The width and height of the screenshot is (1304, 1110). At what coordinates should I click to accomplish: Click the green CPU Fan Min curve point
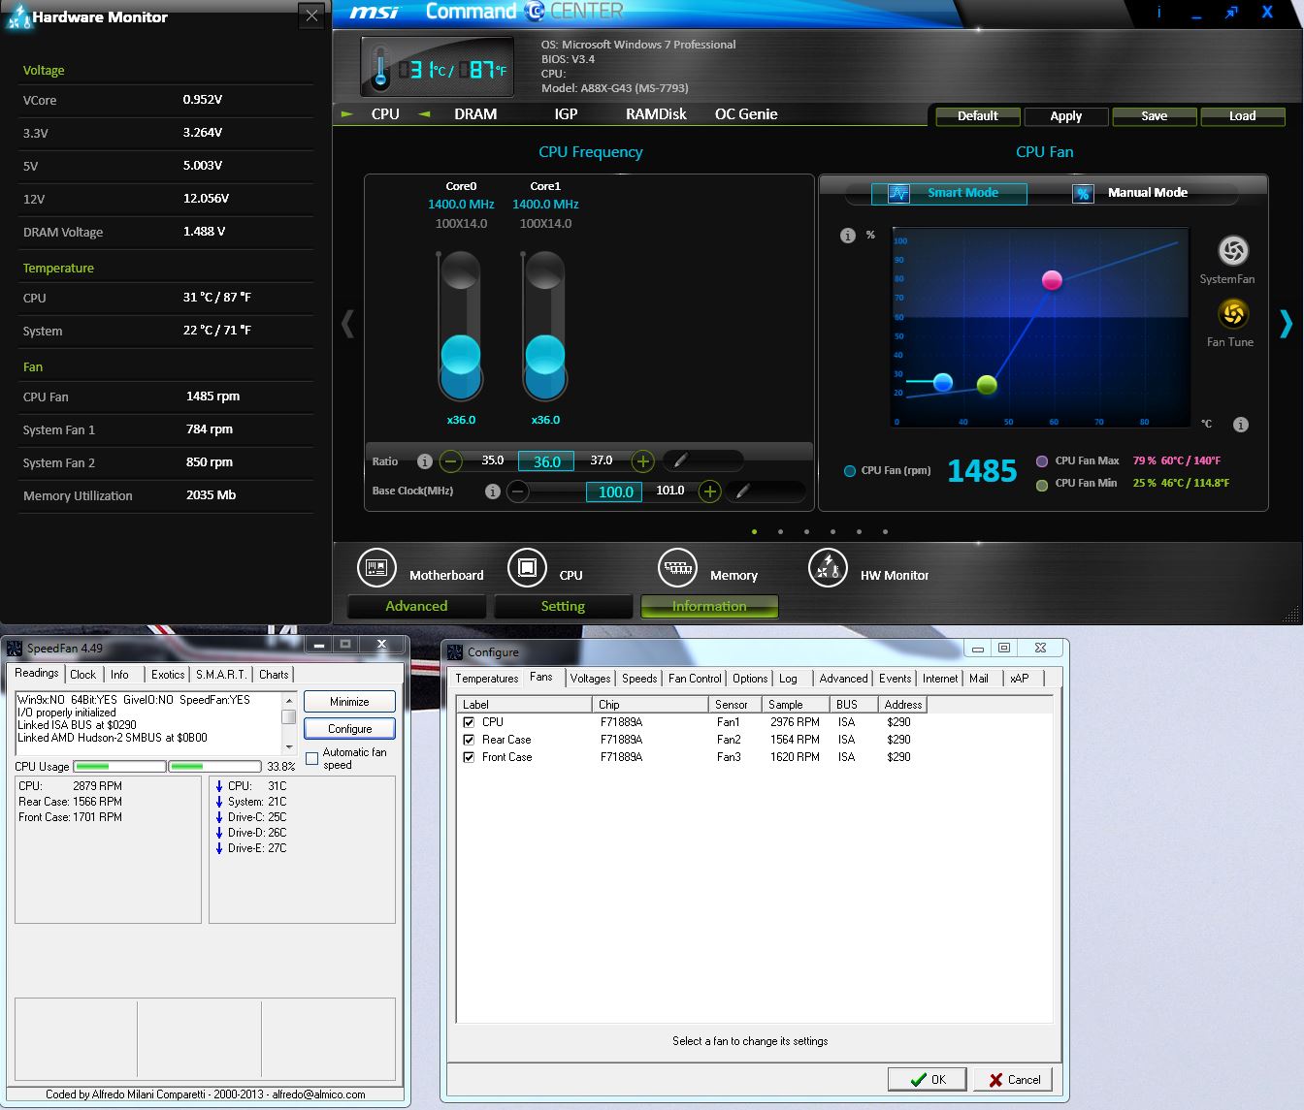pos(987,385)
